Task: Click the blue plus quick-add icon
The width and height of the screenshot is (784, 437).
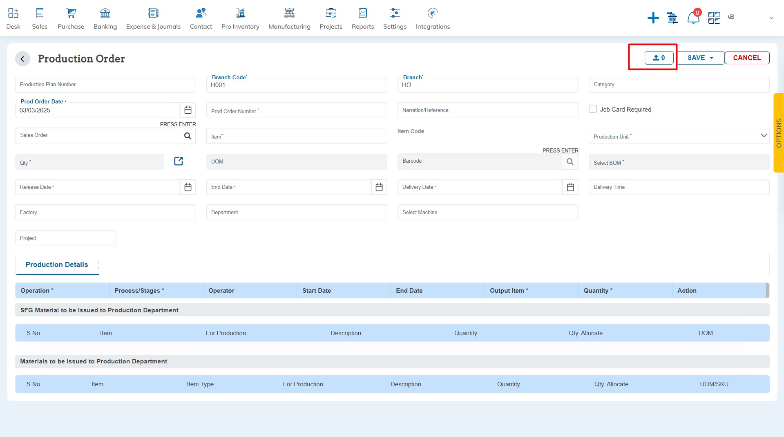Action: point(653,18)
